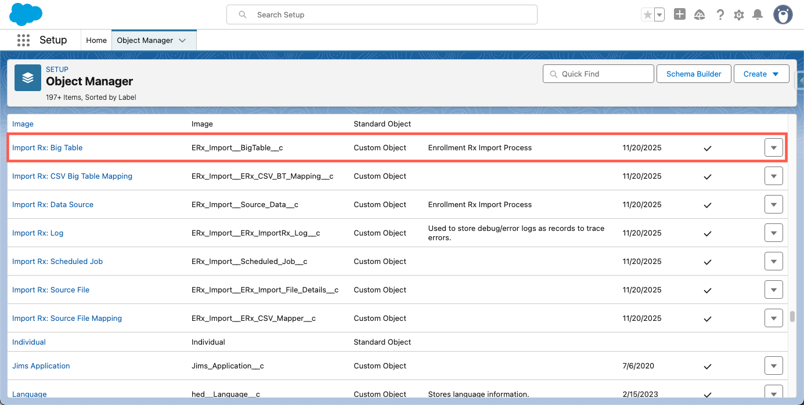This screenshot has width=804, height=405.
Task: Click the Schema Builder button
Action: (694, 74)
